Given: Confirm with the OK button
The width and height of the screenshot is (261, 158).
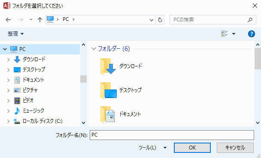Looking at the screenshot, I should [192, 148].
